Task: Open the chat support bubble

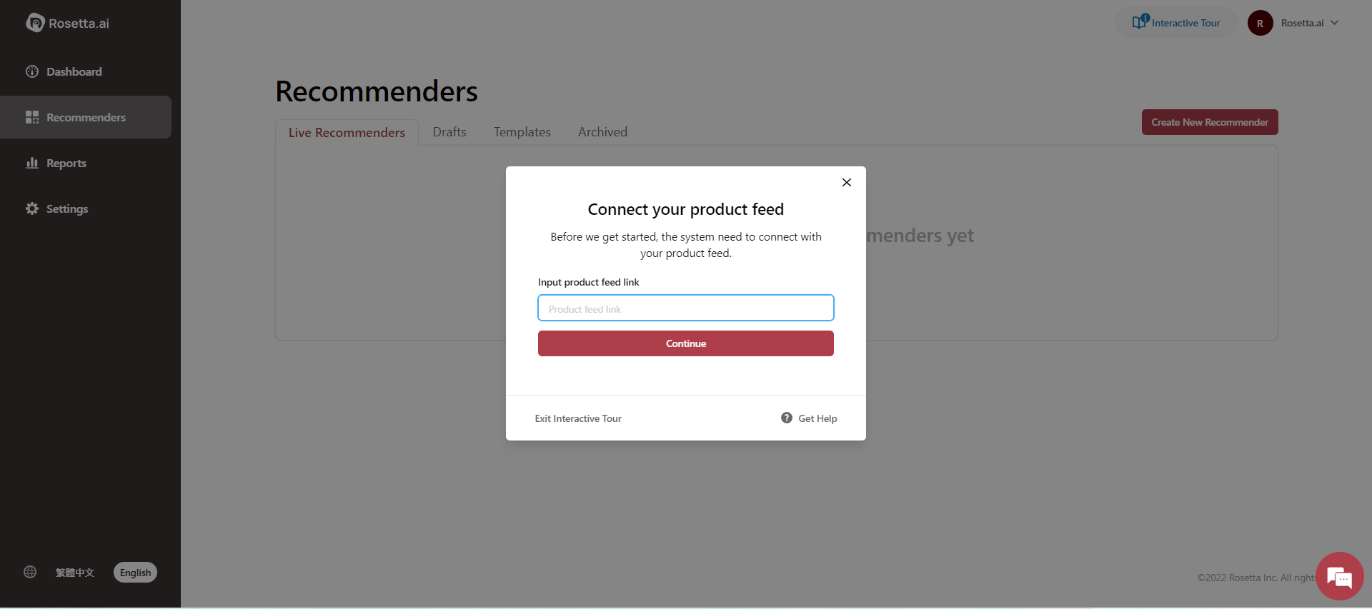Action: (x=1339, y=576)
